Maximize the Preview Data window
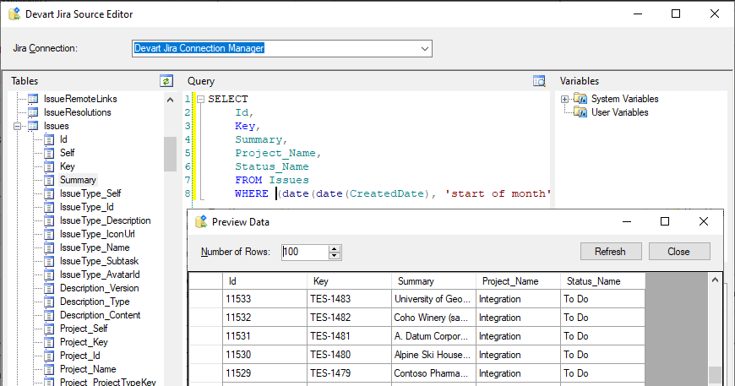The width and height of the screenshot is (735, 386). coord(665,221)
